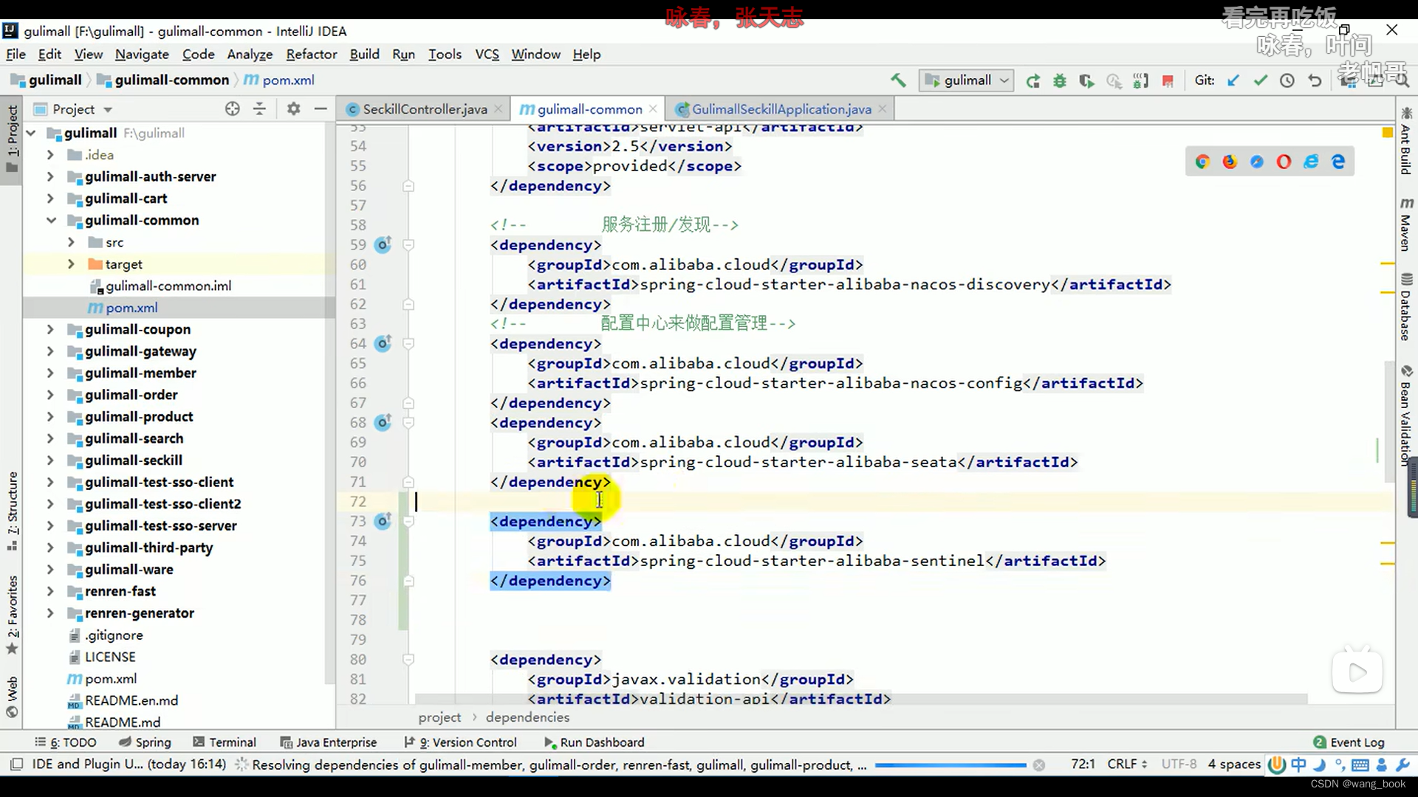Click the gutter override icon on line 64

coord(383,343)
